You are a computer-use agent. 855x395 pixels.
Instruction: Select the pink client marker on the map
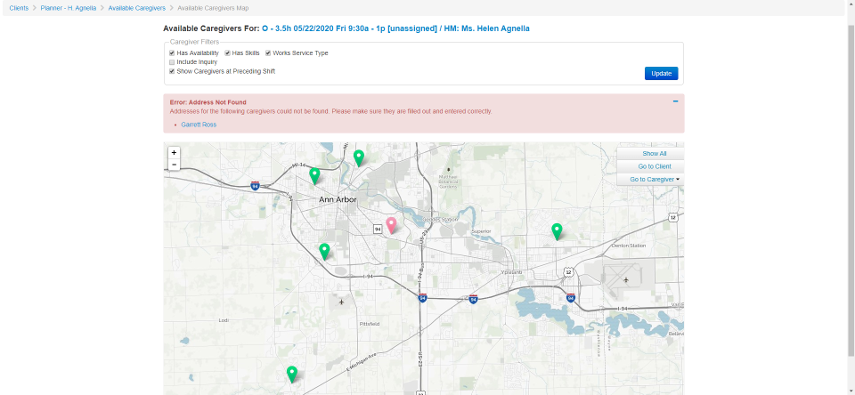(391, 225)
